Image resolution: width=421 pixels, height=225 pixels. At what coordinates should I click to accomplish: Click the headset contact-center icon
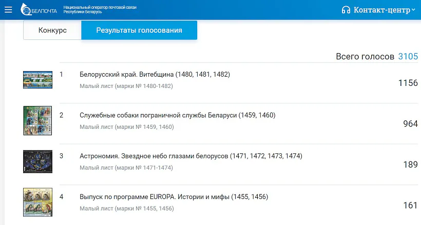pos(346,10)
